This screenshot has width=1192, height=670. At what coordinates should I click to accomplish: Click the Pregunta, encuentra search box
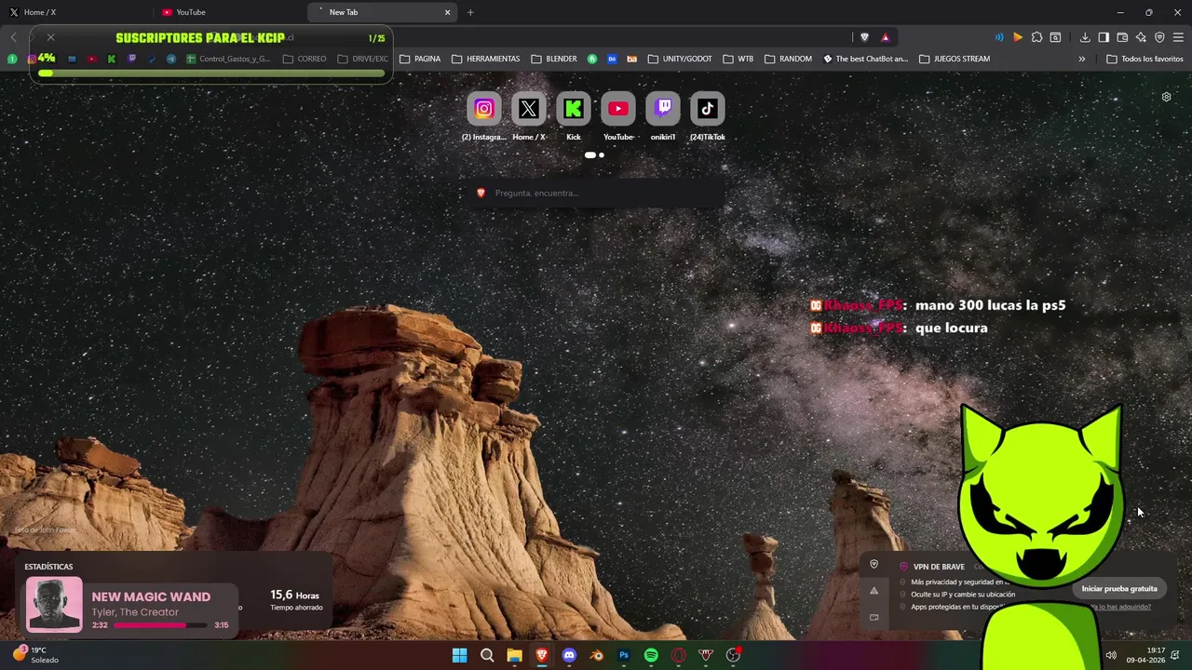[597, 193]
